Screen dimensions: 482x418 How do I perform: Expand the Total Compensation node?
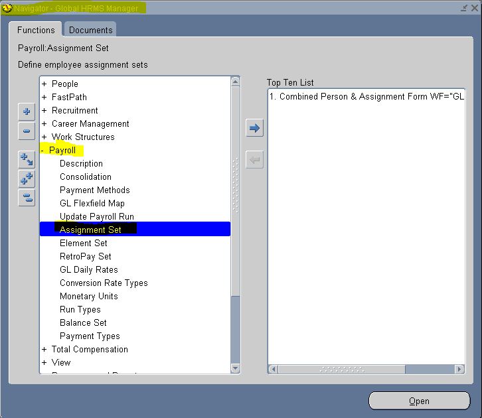(x=44, y=349)
